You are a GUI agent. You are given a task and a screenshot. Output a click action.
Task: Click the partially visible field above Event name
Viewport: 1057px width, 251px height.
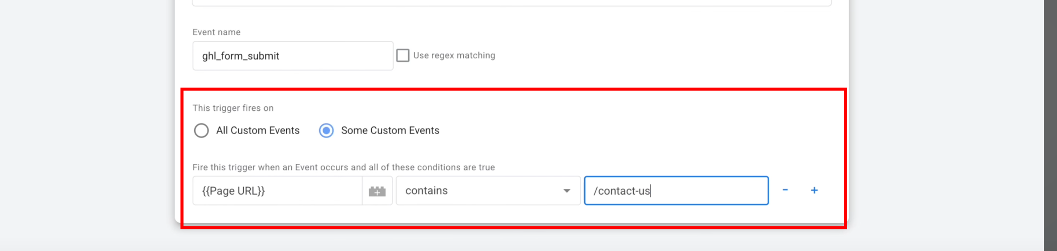click(x=511, y=3)
